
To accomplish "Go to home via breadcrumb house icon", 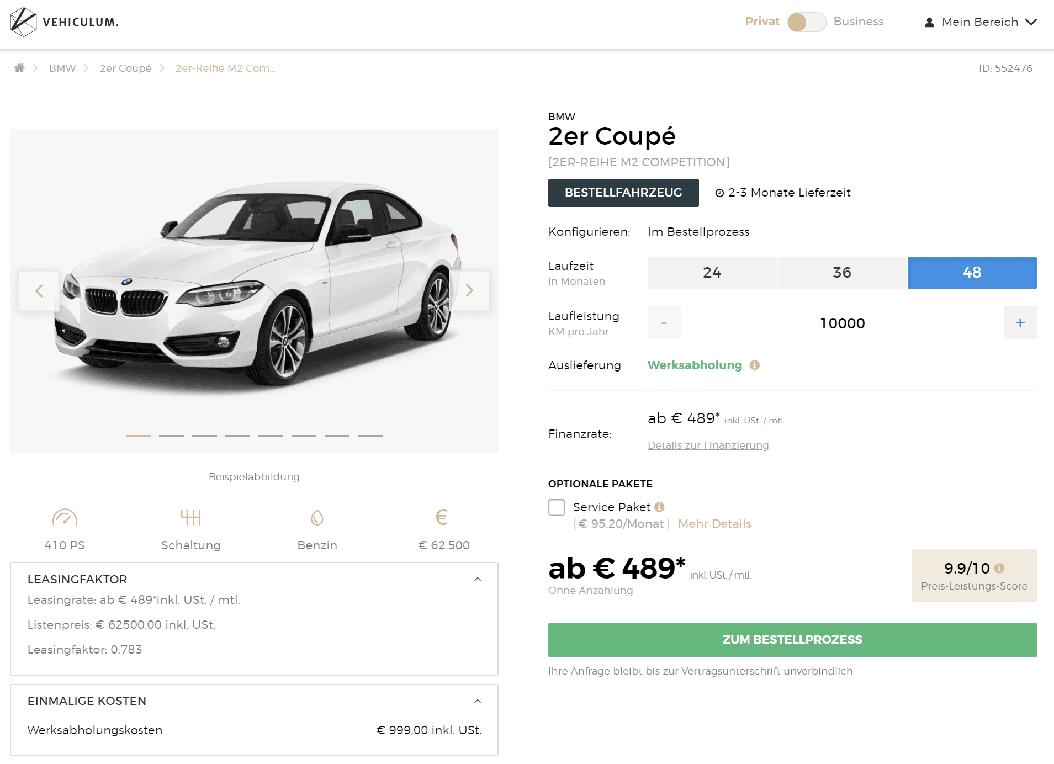I will pos(19,68).
